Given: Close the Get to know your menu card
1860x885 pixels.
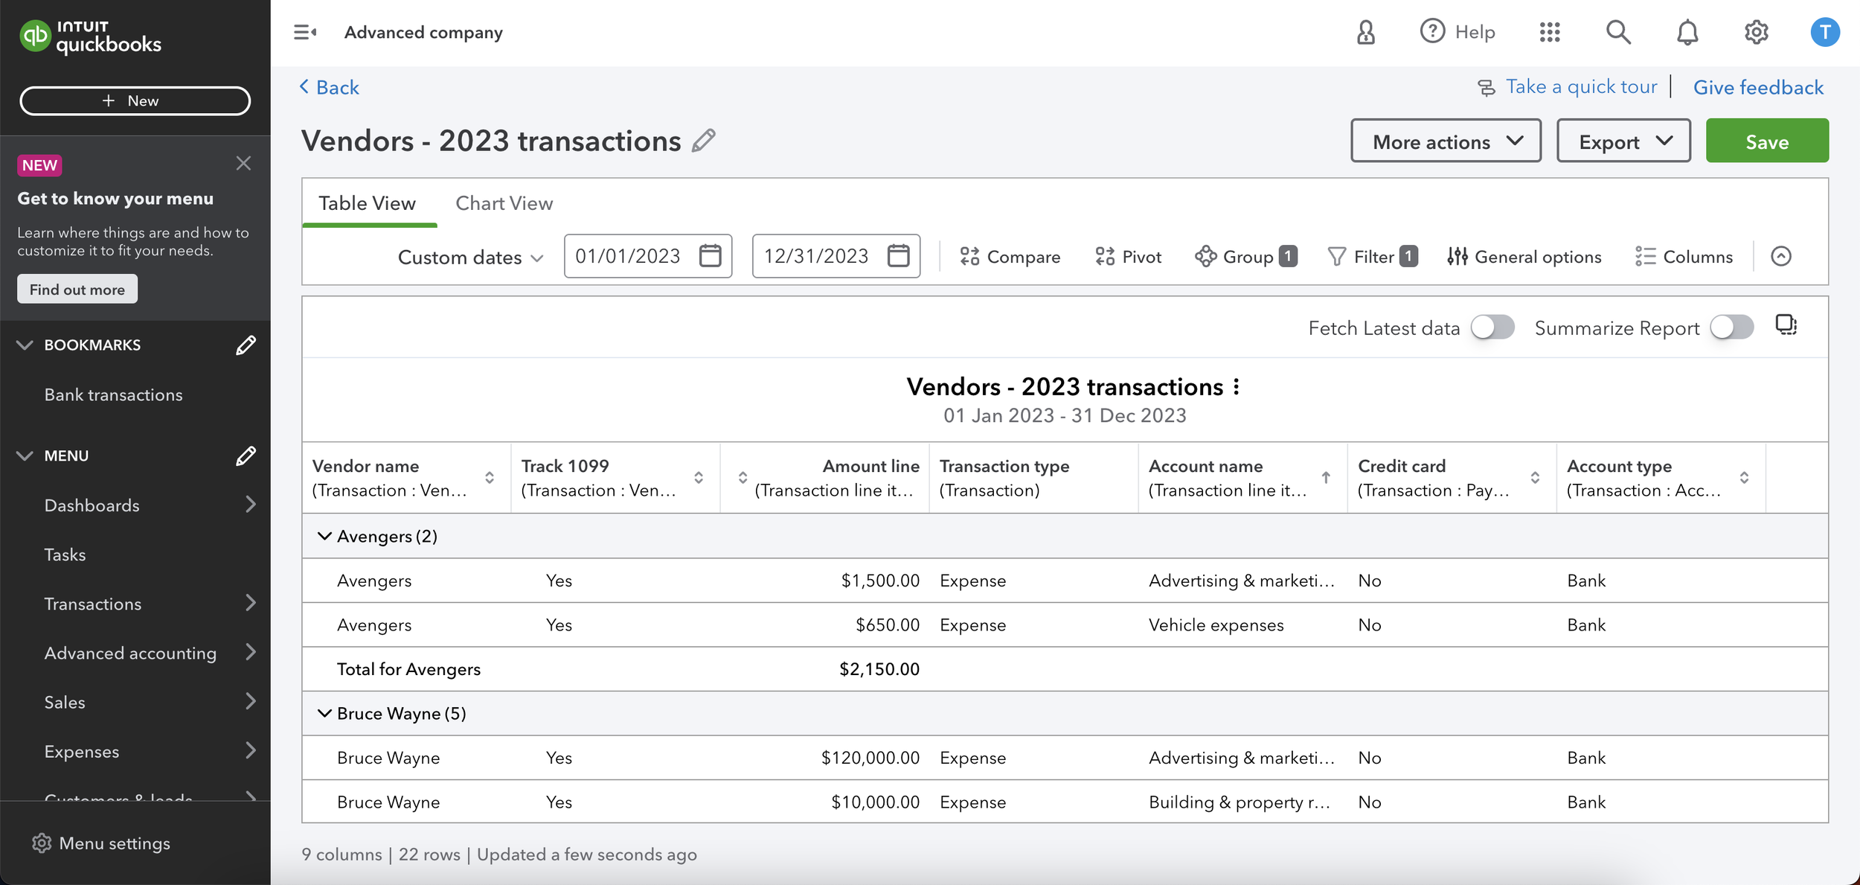Looking at the screenshot, I should point(243,164).
